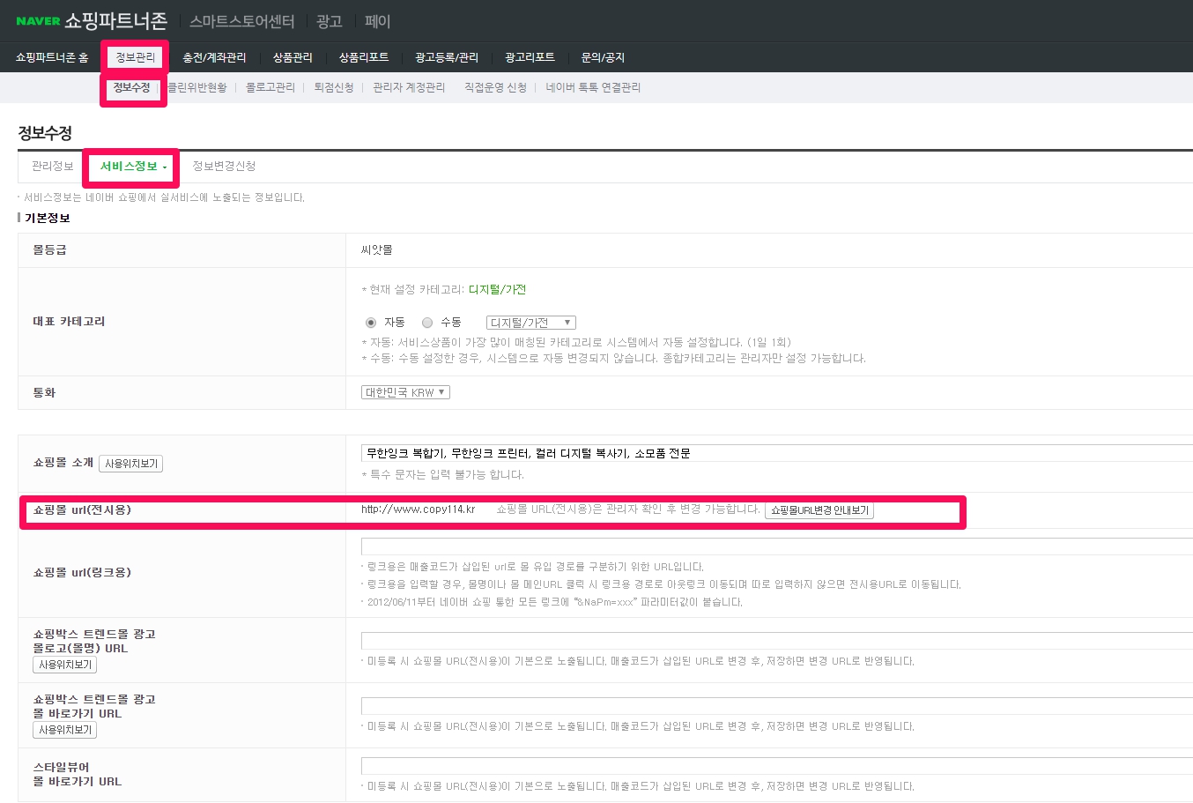Click 사용위치보기 under 몰로고(몰명) URL
Image resolution: width=1193 pixels, height=803 pixels.
tap(64, 665)
